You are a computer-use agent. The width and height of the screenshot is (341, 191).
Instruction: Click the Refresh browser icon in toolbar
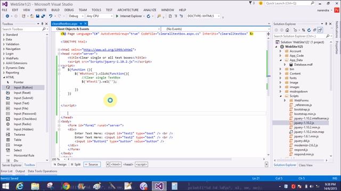[149, 16]
